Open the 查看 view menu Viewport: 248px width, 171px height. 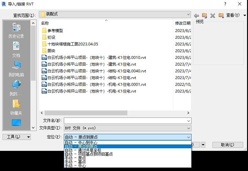click(x=233, y=15)
